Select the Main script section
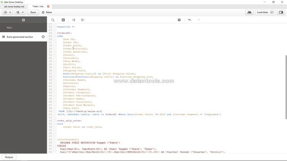 pos(23,28)
